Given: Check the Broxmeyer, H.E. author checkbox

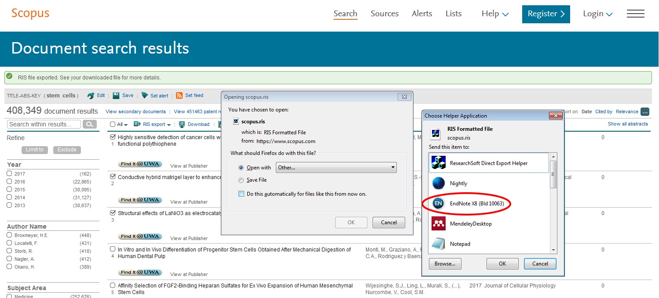Looking at the screenshot, I should coord(9,235).
